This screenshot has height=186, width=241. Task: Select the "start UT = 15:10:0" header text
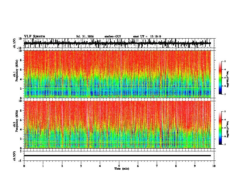click(x=147, y=36)
